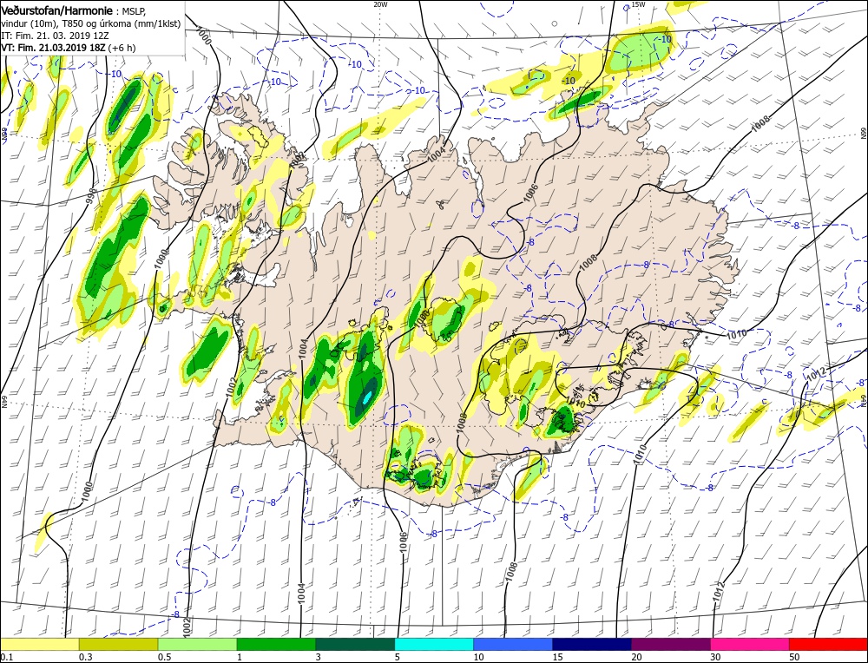The height and width of the screenshot is (663, 868).
Task: Select the magenta 30–50 legend swatch
Action: pyautogui.click(x=750, y=644)
